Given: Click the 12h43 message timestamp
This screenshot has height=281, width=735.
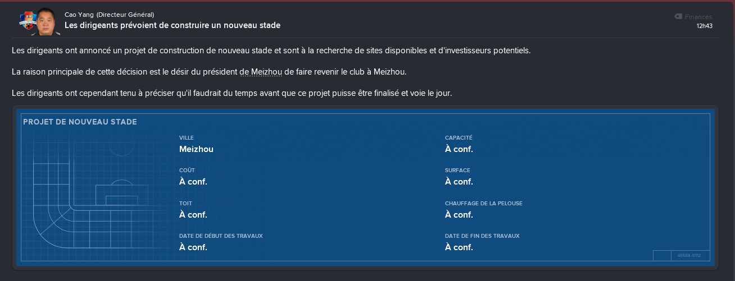Looking at the screenshot, I should coord(705,26).
